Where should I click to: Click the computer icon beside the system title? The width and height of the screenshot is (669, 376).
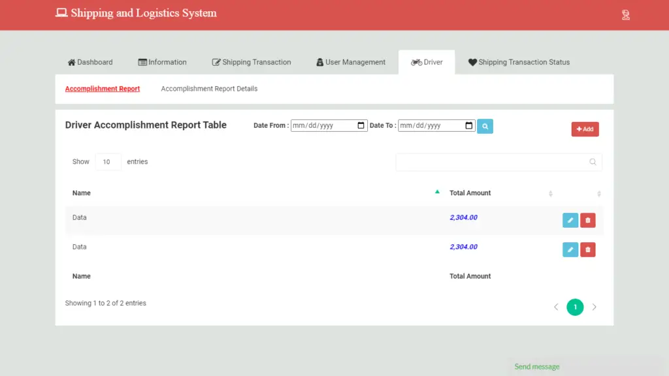pyautogui.click(x=61, y=12)
